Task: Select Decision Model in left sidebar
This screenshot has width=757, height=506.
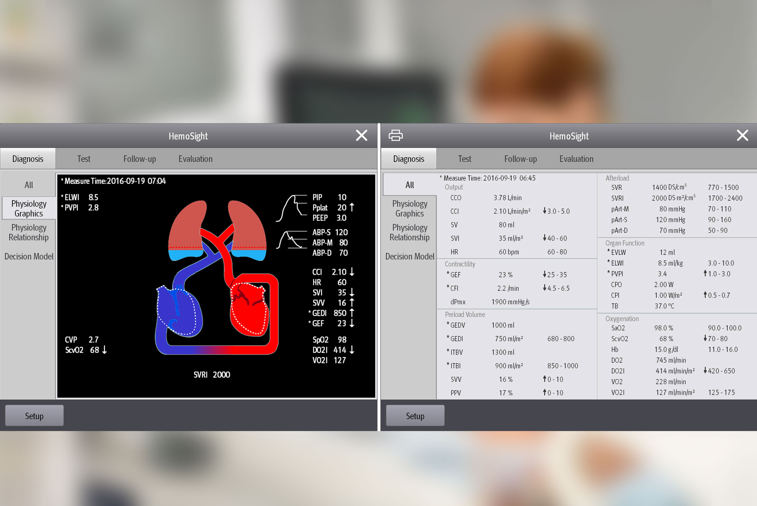Action: tap(29, 257)
